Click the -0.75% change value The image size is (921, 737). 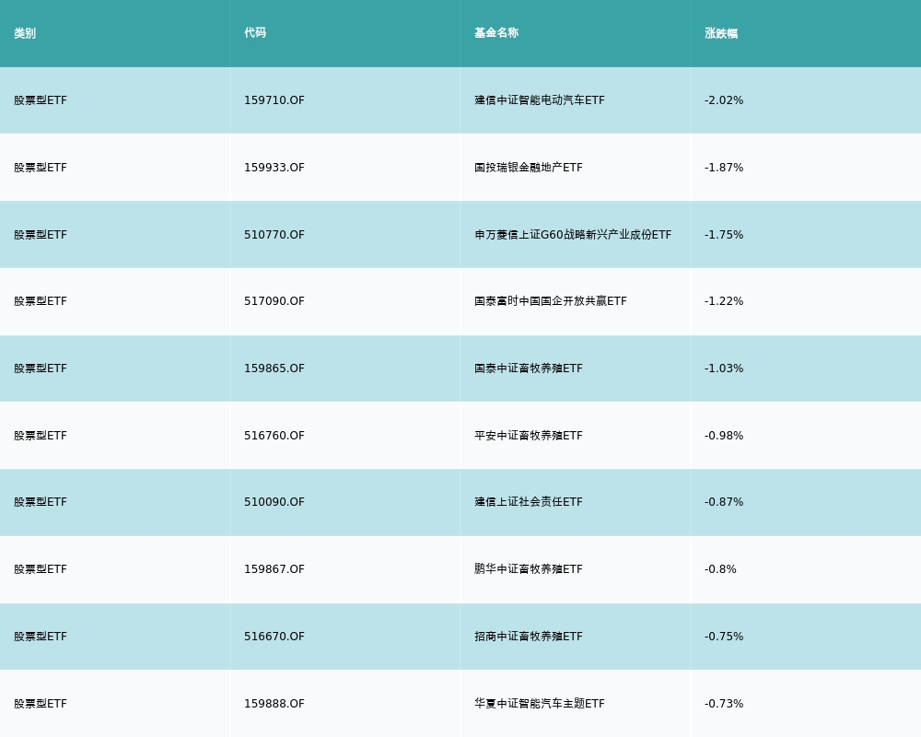724,637
